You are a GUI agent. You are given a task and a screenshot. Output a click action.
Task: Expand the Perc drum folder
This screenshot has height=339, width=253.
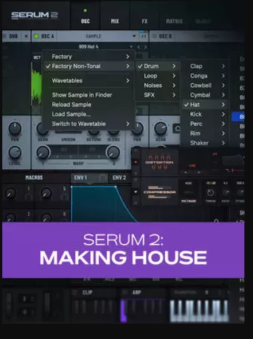(205, 124)
